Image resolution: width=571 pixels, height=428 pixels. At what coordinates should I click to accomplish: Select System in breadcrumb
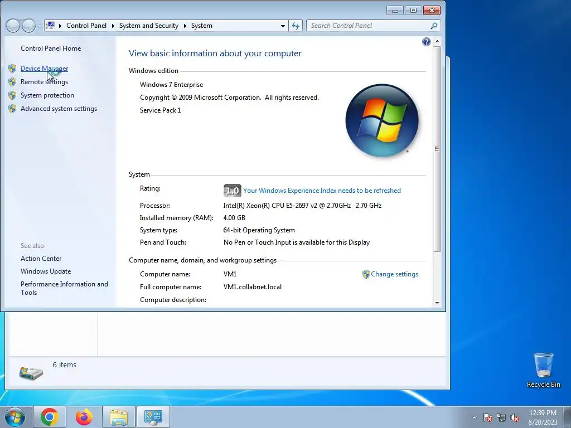[x=202, y=26]
